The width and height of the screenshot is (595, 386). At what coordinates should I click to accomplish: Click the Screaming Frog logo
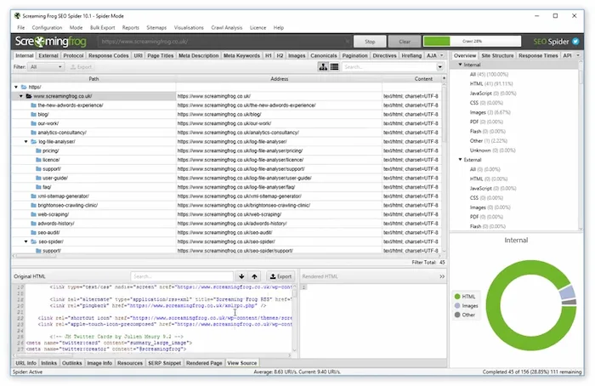click(51, 41)
